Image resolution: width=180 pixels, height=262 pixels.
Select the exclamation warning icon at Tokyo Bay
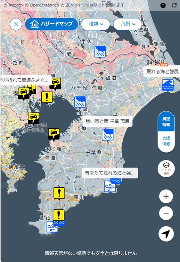47,98
